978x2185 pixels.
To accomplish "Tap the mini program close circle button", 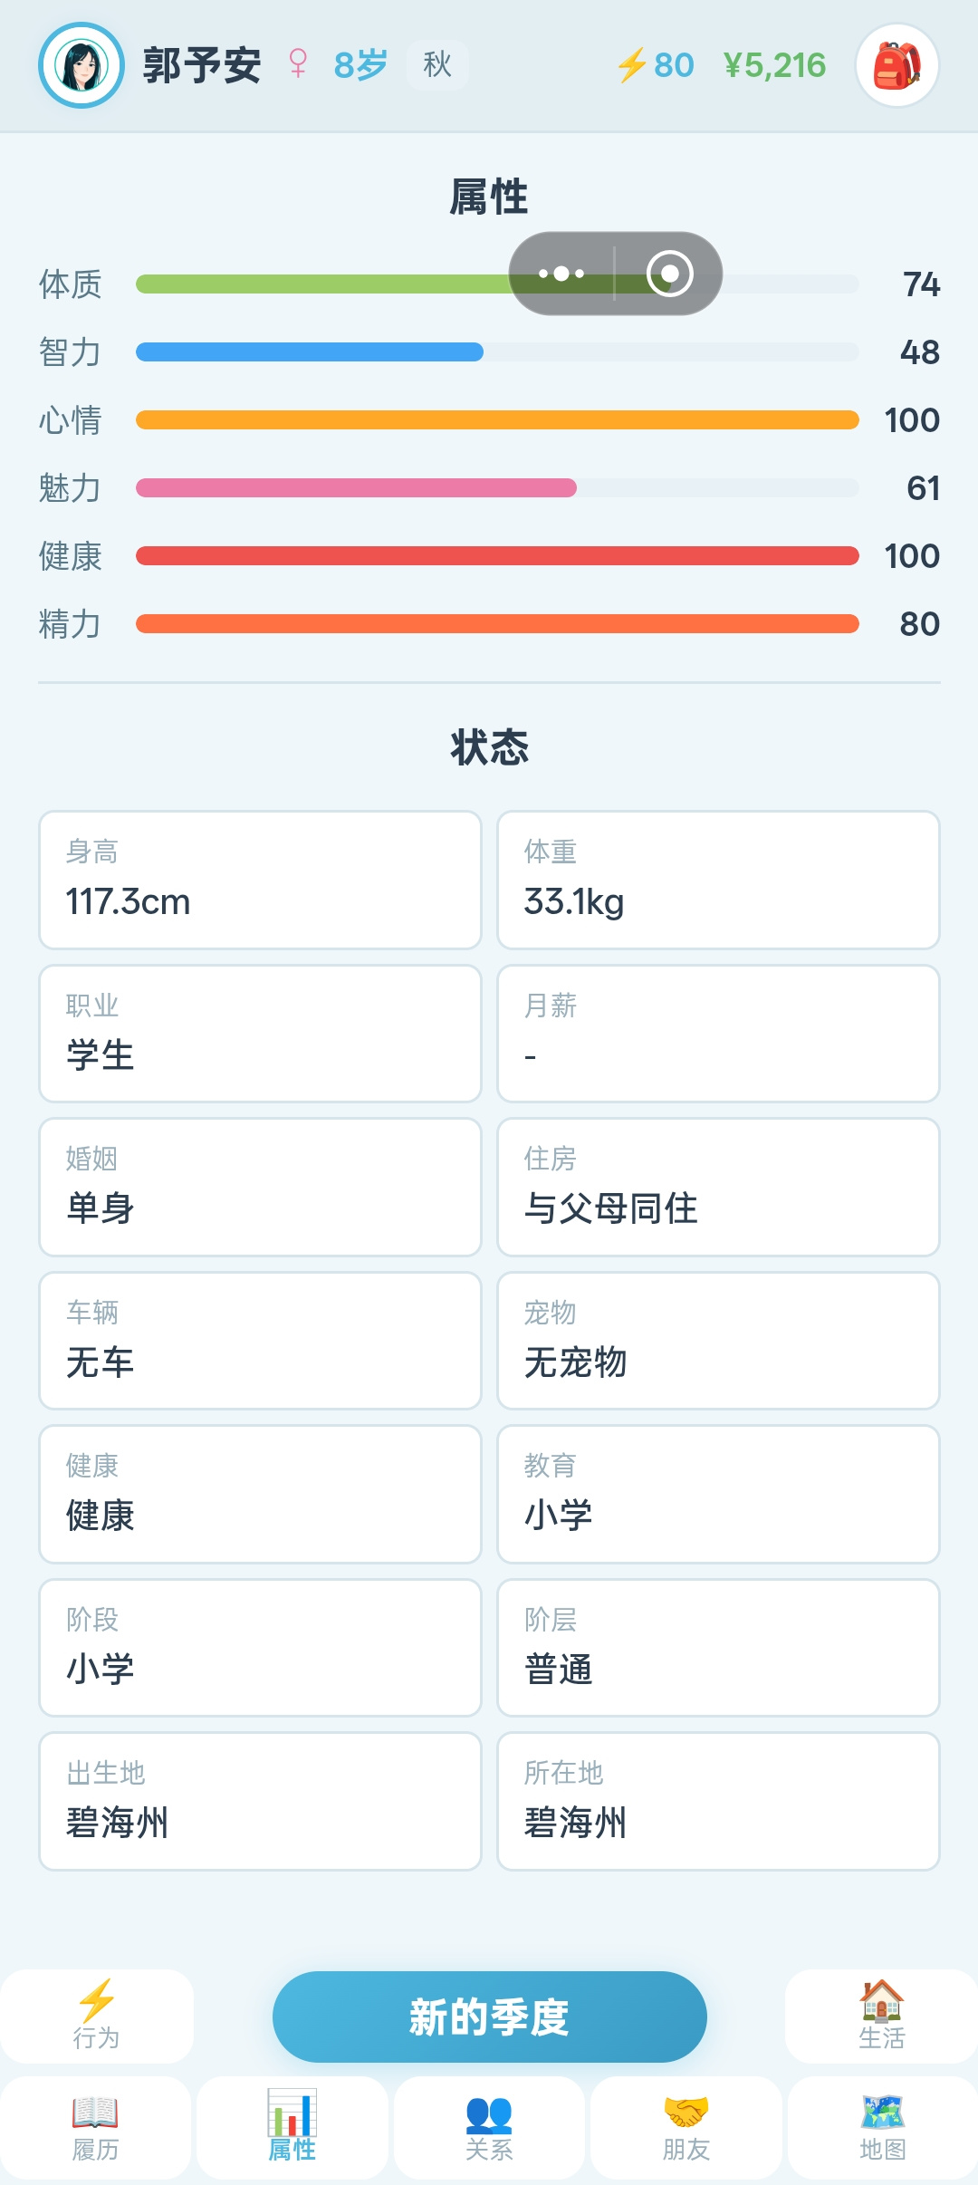I will 670,274.
